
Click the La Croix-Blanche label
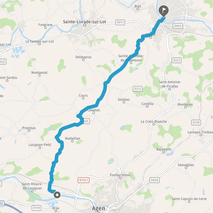pos(154,121)
